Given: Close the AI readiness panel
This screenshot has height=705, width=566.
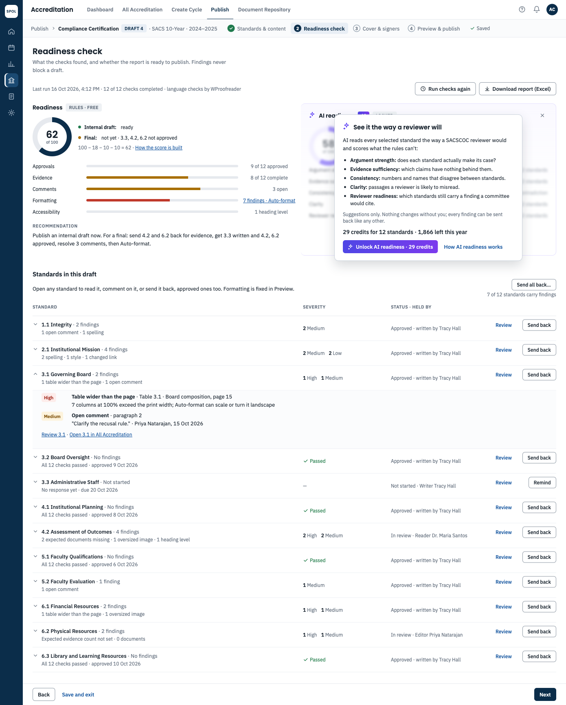Looking at the screenshot, I should pyautogui.click(x=542, y=116).
